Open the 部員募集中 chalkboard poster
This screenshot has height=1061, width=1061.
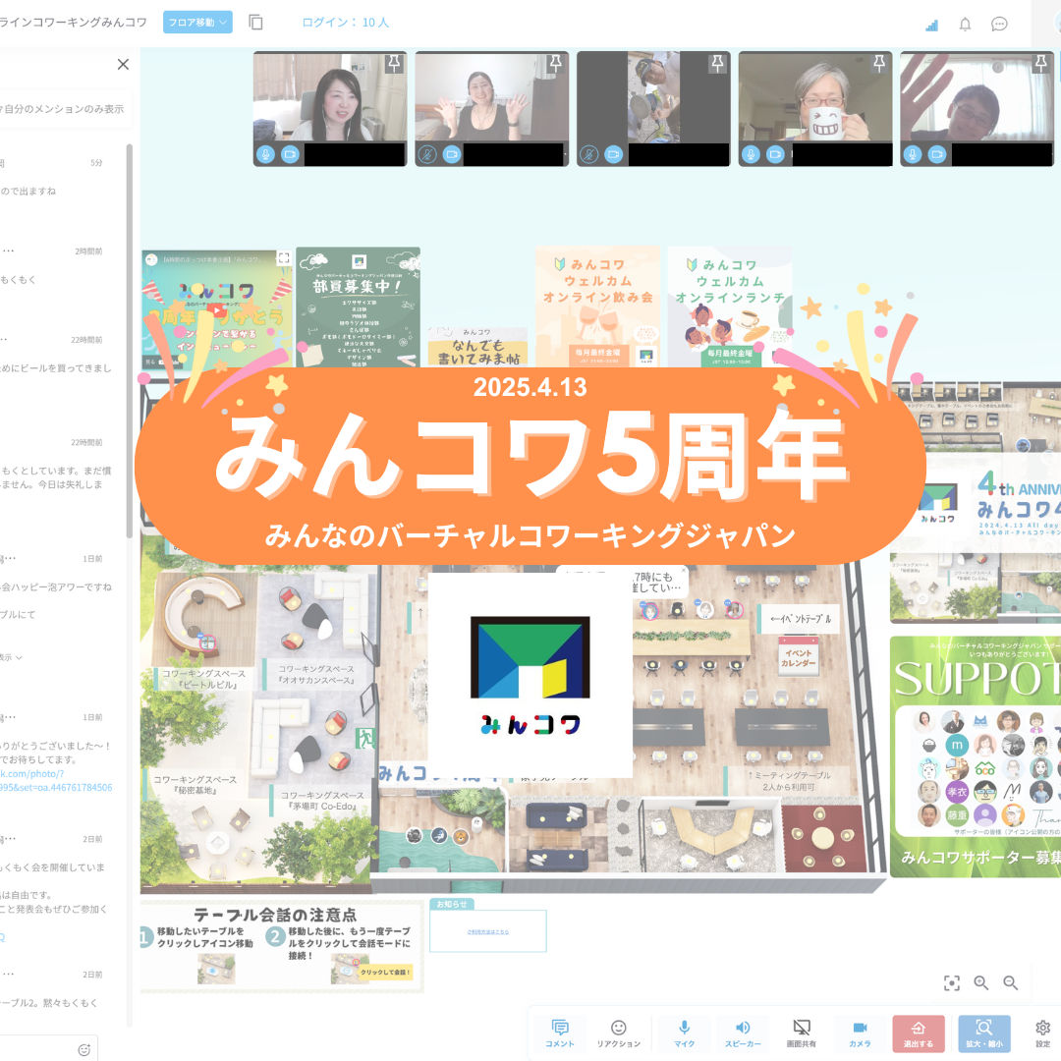point(358,307)
